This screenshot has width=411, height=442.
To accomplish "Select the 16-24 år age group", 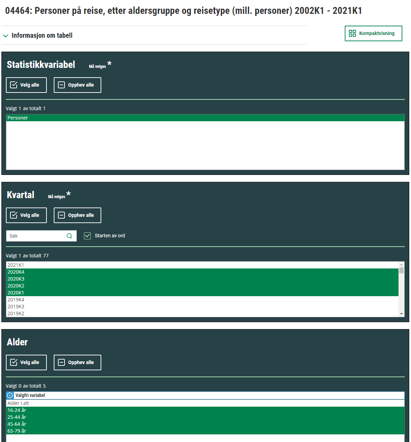I will (205, 410).
